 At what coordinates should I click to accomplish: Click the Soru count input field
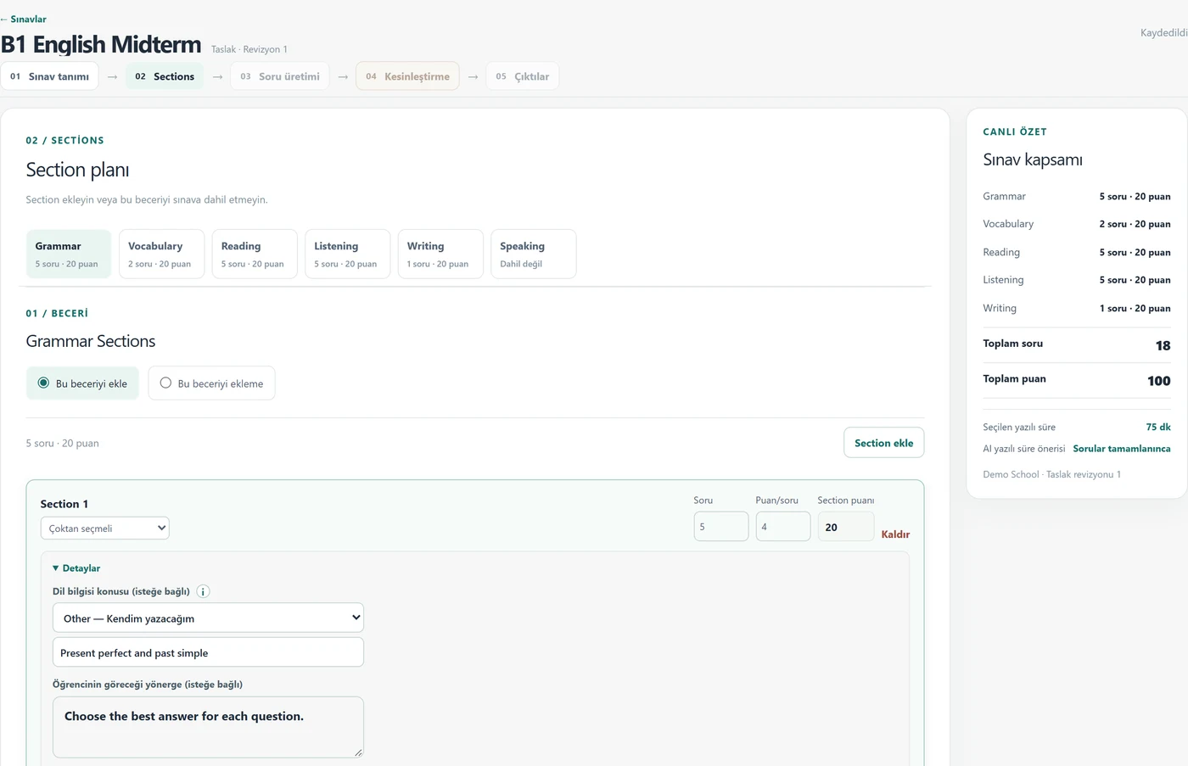(x=721, y=527)
